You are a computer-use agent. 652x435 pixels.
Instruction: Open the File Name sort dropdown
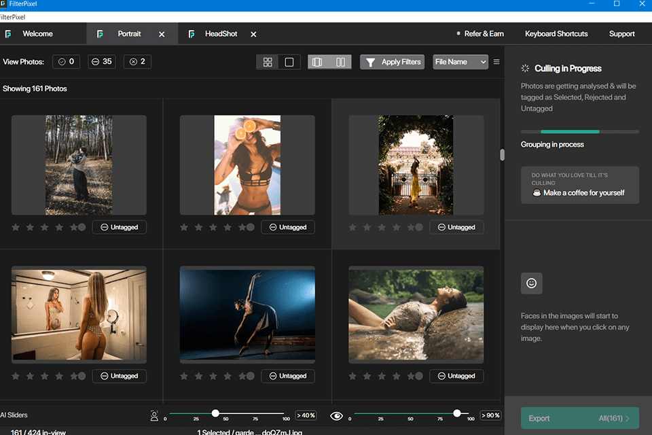point(460,62)
